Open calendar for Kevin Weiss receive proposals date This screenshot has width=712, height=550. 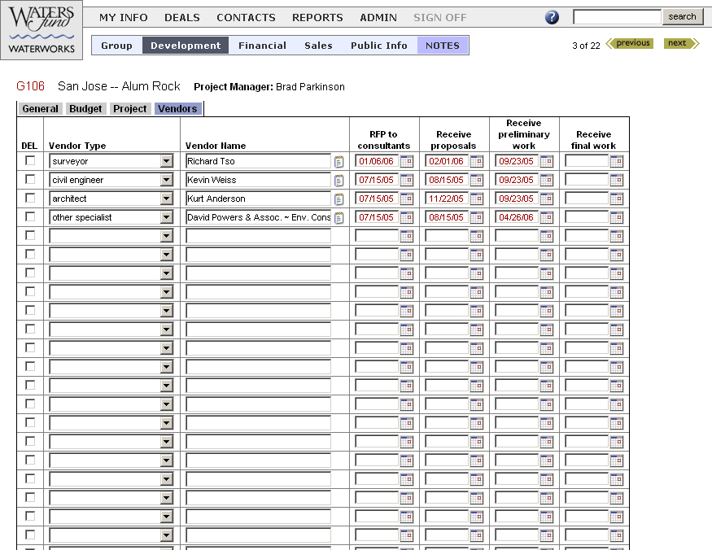tap(476, 180)
